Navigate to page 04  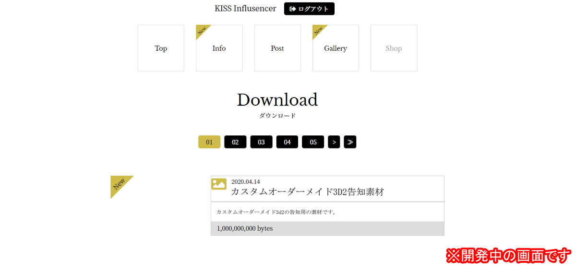coord(287,142)
